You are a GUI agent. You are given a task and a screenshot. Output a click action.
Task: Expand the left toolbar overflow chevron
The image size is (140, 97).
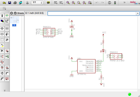click(x=5, y=90)
